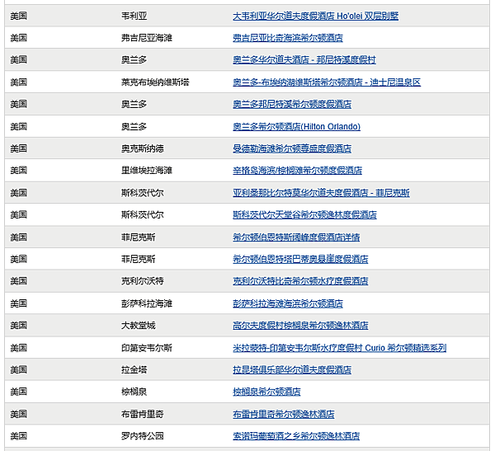Click 菲尼克斯 city cell in the 斯阔峰 hotel row
The height and width of the screenshot is (451, 495).
point(139,237)
